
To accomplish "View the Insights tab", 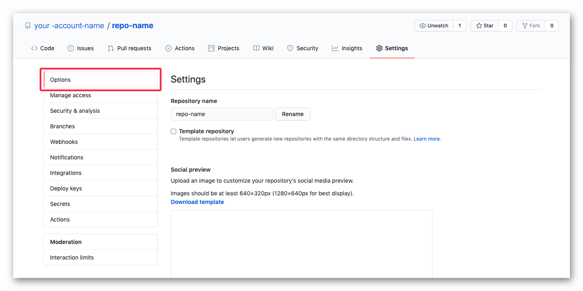I will coord(347,48).
